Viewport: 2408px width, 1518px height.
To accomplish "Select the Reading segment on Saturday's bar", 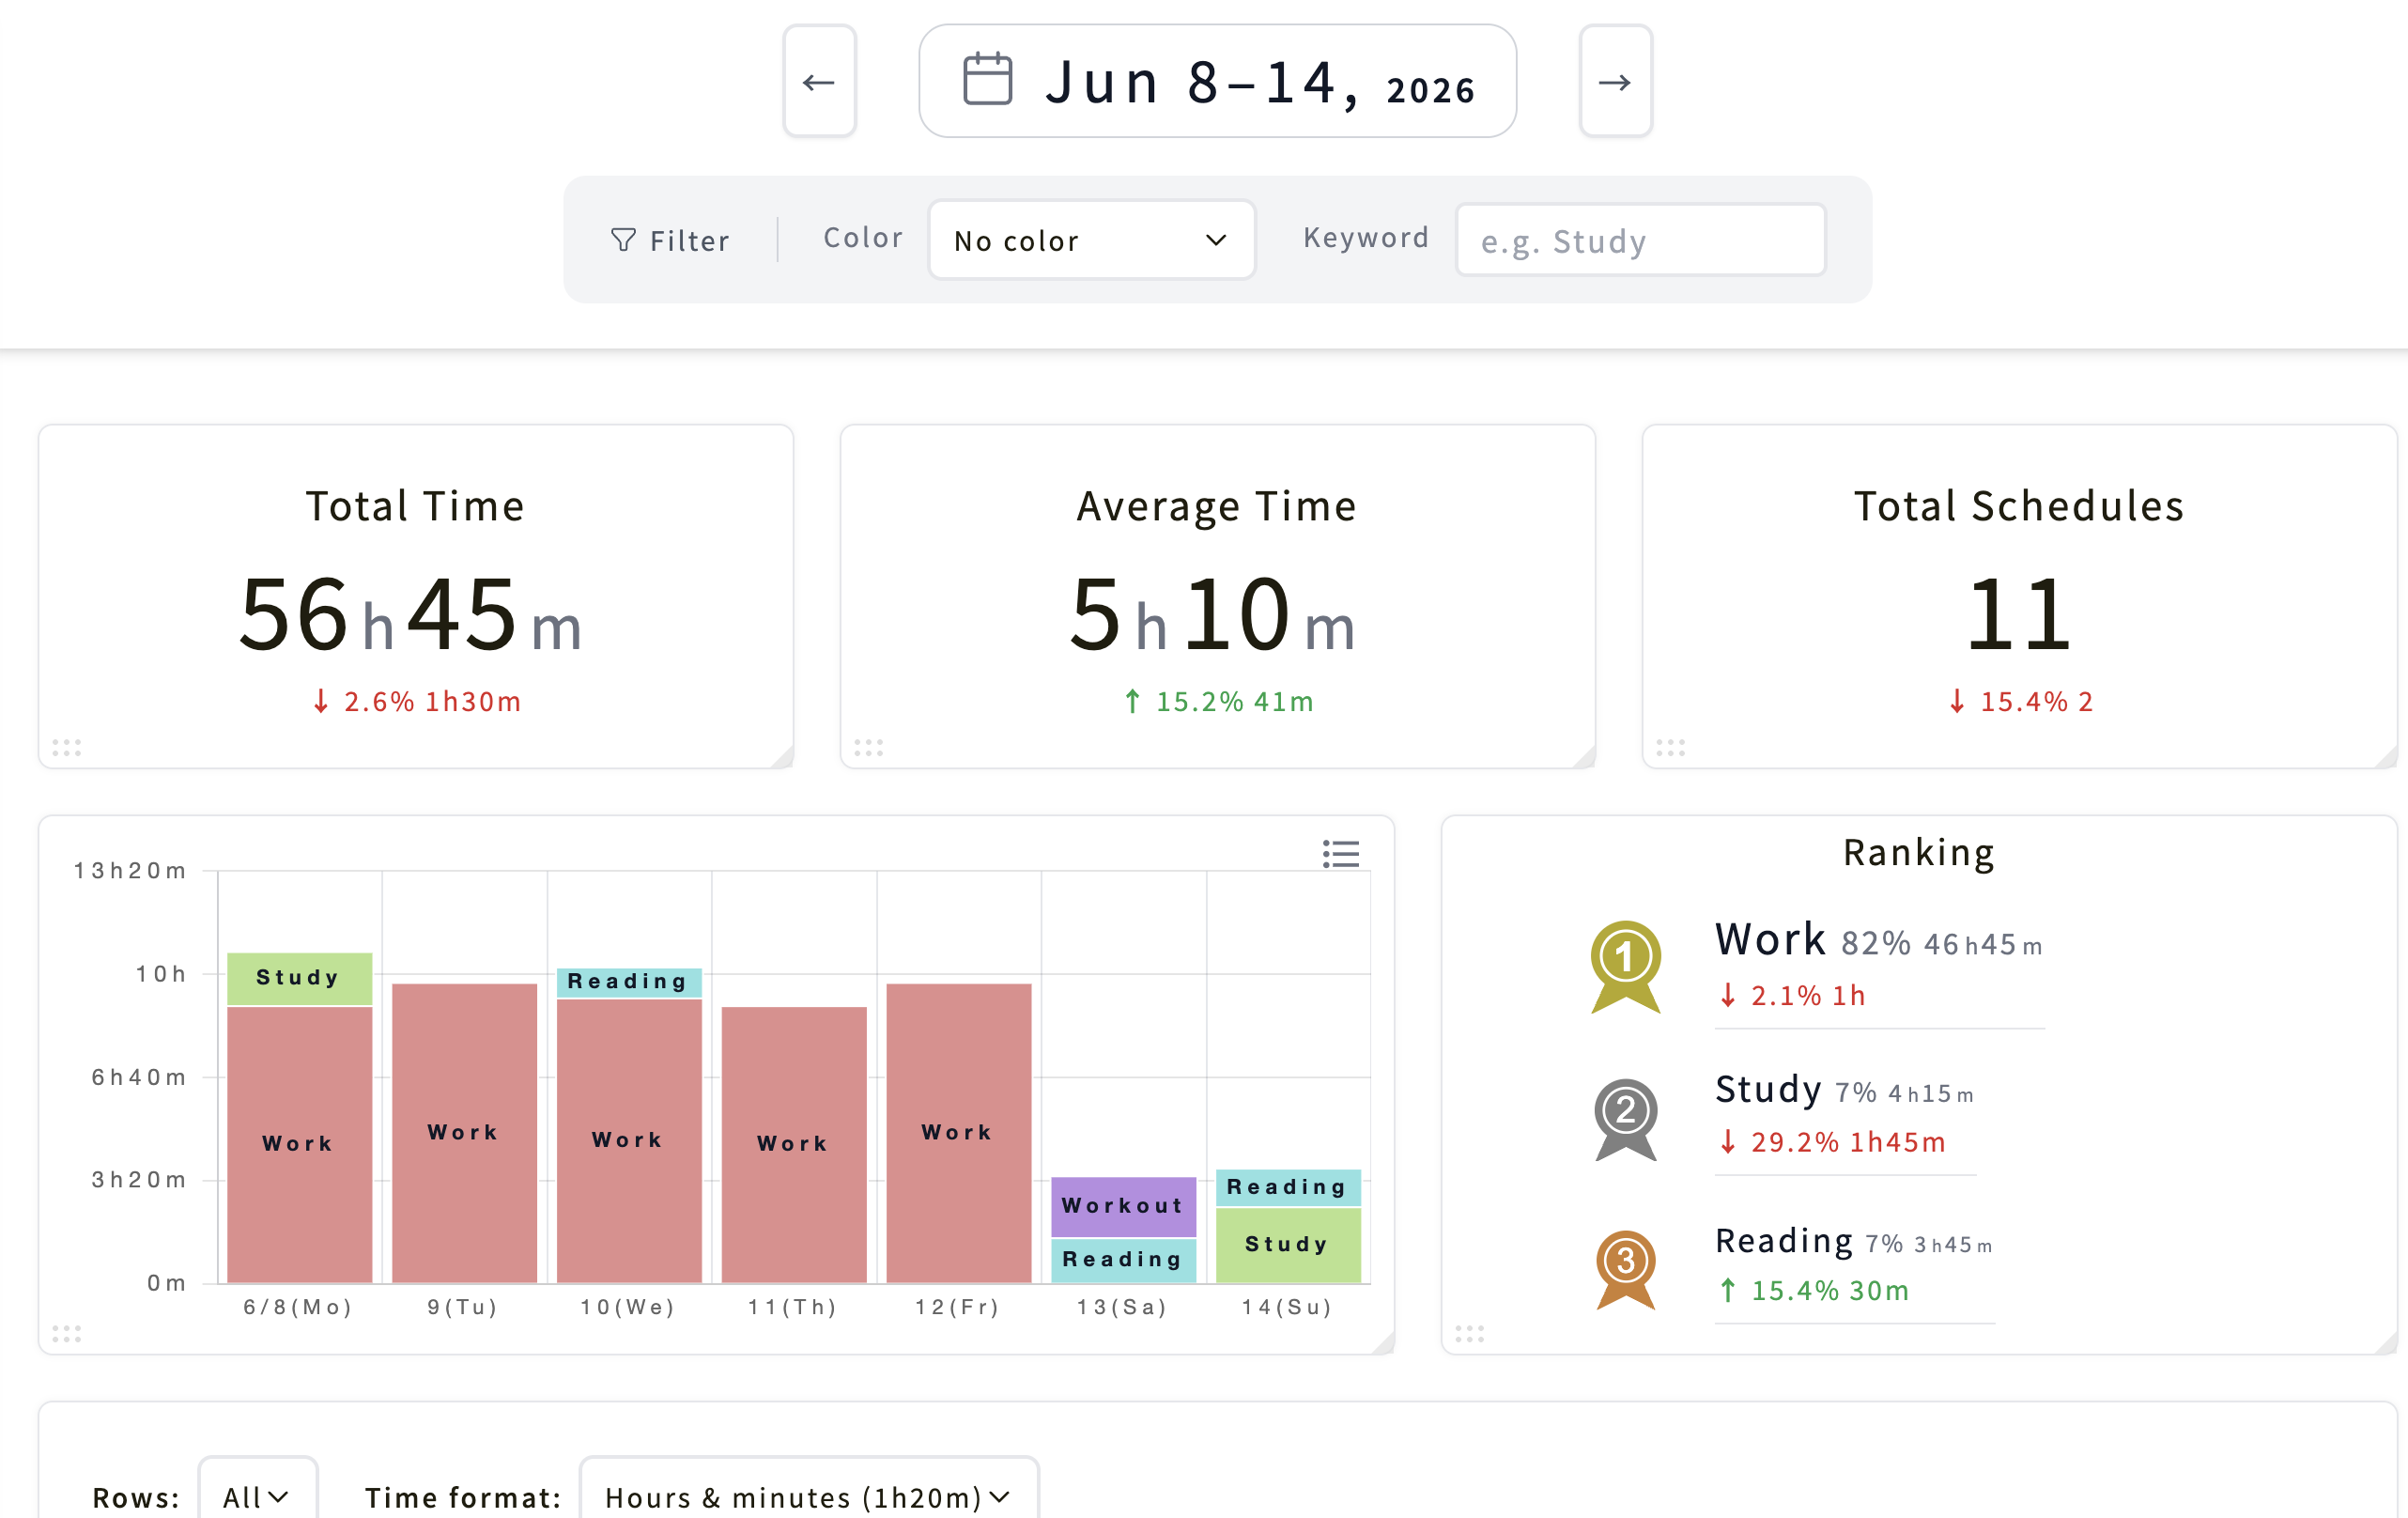I will pyautogui.click(x=1124, y=1261).
